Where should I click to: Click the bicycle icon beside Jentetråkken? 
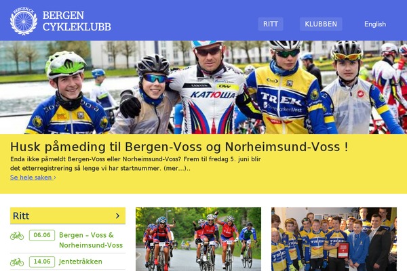[x=17, y=262]
